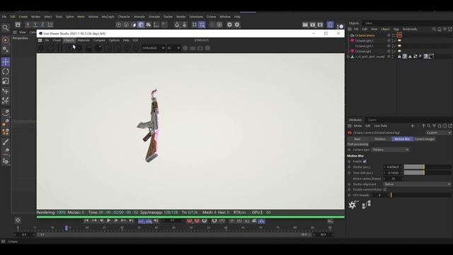Viewport: 453px width, 255px height.
Task: Open the Camera type dropdown
Action: tap(390, 149)
